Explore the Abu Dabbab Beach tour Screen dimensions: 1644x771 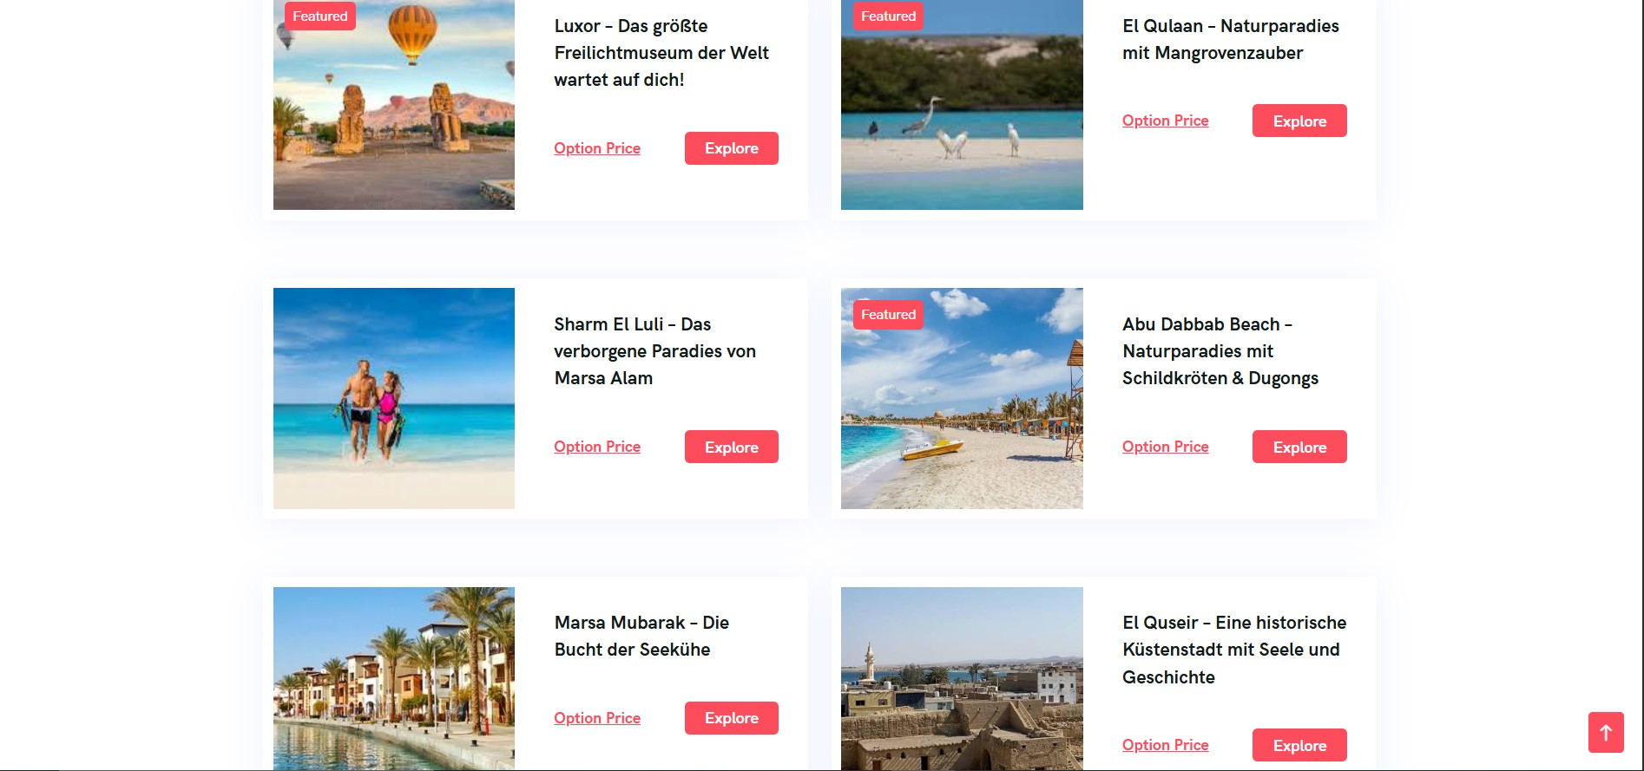(1299, 447)
